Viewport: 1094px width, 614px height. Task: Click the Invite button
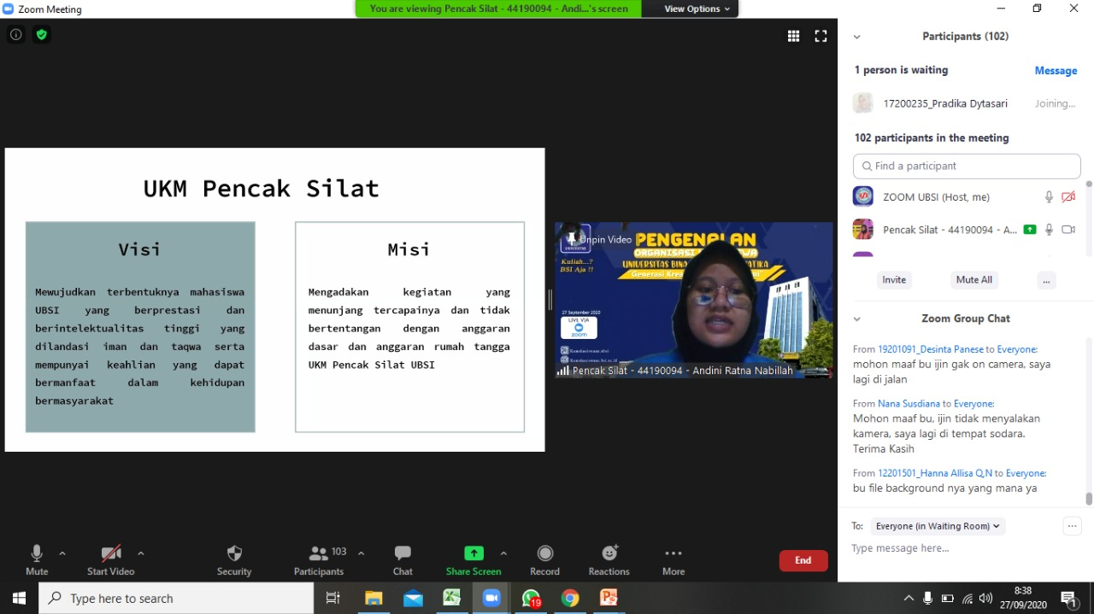click(x=894, y=280)
